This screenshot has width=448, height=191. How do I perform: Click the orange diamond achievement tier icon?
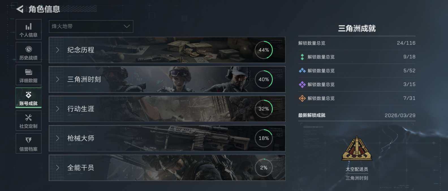click(302, 98)
